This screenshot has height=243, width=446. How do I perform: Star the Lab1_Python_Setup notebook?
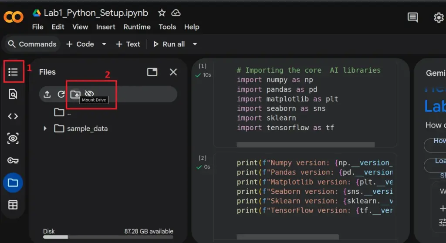162,13
